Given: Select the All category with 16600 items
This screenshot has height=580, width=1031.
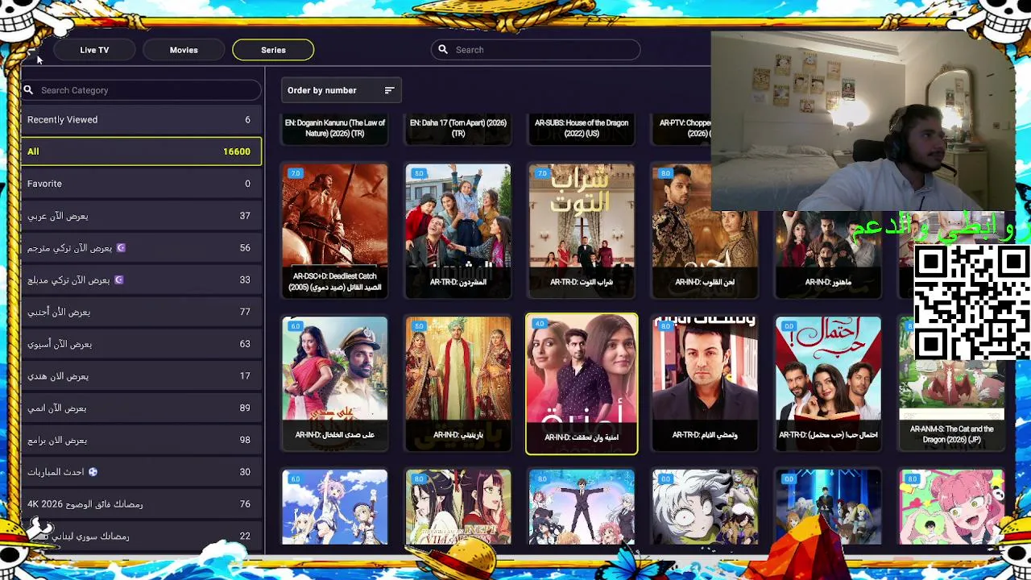Looking at the screenshot, I should (141, 151).
